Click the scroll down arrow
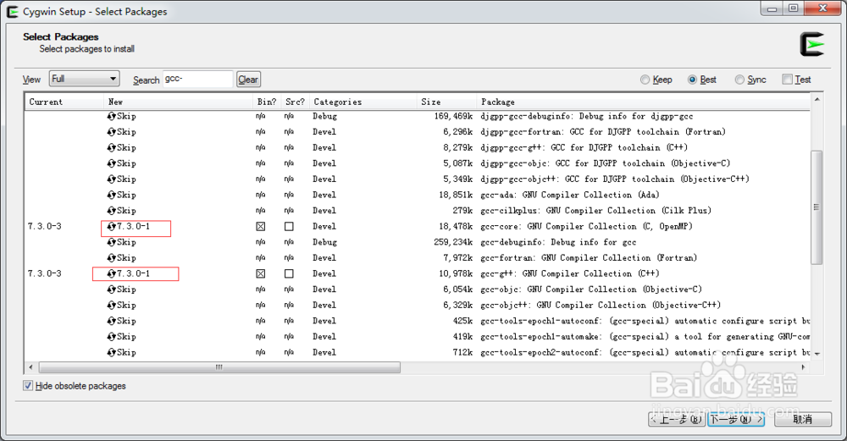This screenshot has width=847, height=441. [x=817, y=354]
